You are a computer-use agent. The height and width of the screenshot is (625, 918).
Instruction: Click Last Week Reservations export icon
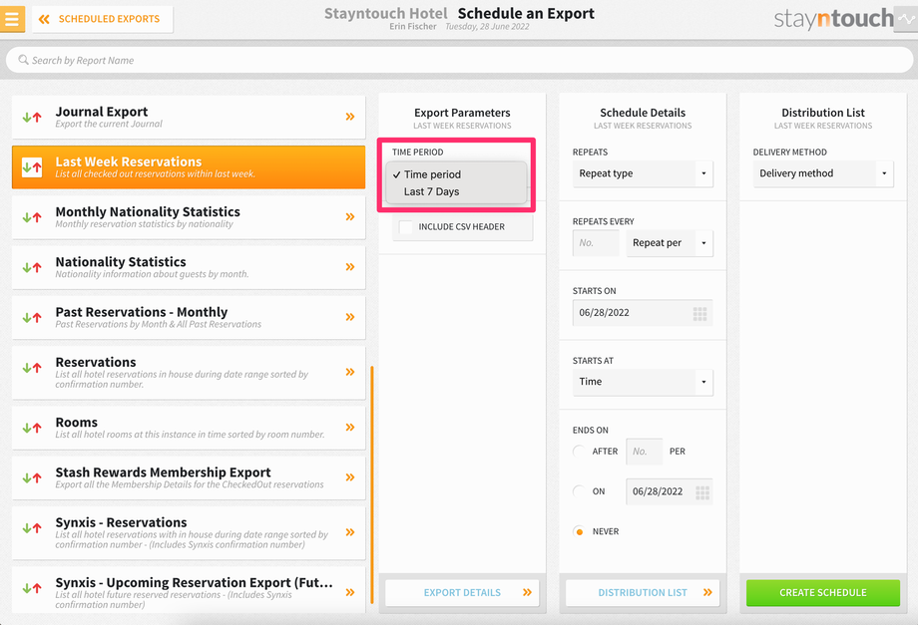click(x=32, y=167)
